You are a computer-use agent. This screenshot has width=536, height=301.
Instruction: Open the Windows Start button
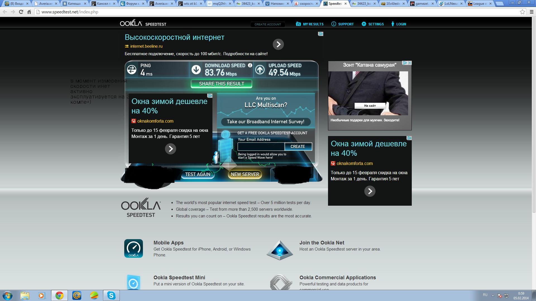tap(8, 295)
